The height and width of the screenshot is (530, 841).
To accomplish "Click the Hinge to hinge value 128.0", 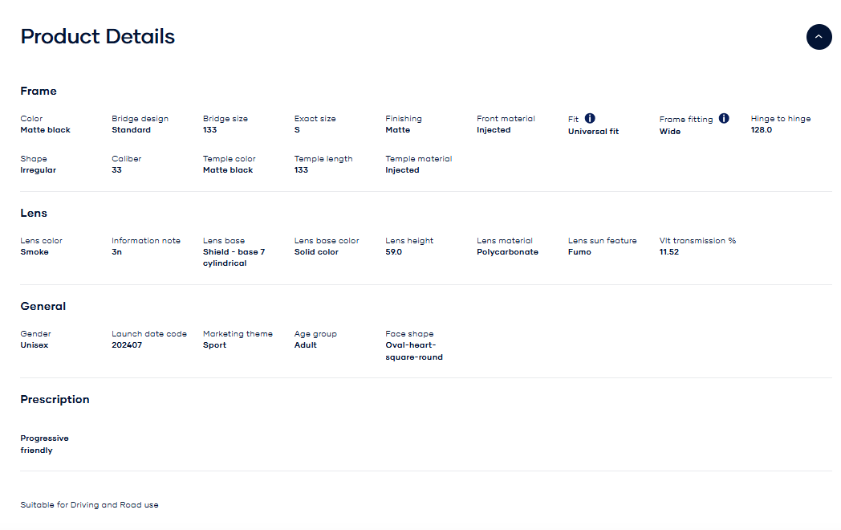I will tap(761, 129).
